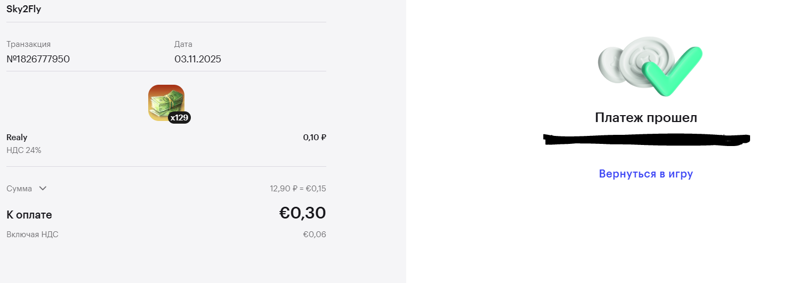The height and width of the screenshot is (283, 797).
Task: Select the transaction number №1826777950
Action: pos(38,59)
